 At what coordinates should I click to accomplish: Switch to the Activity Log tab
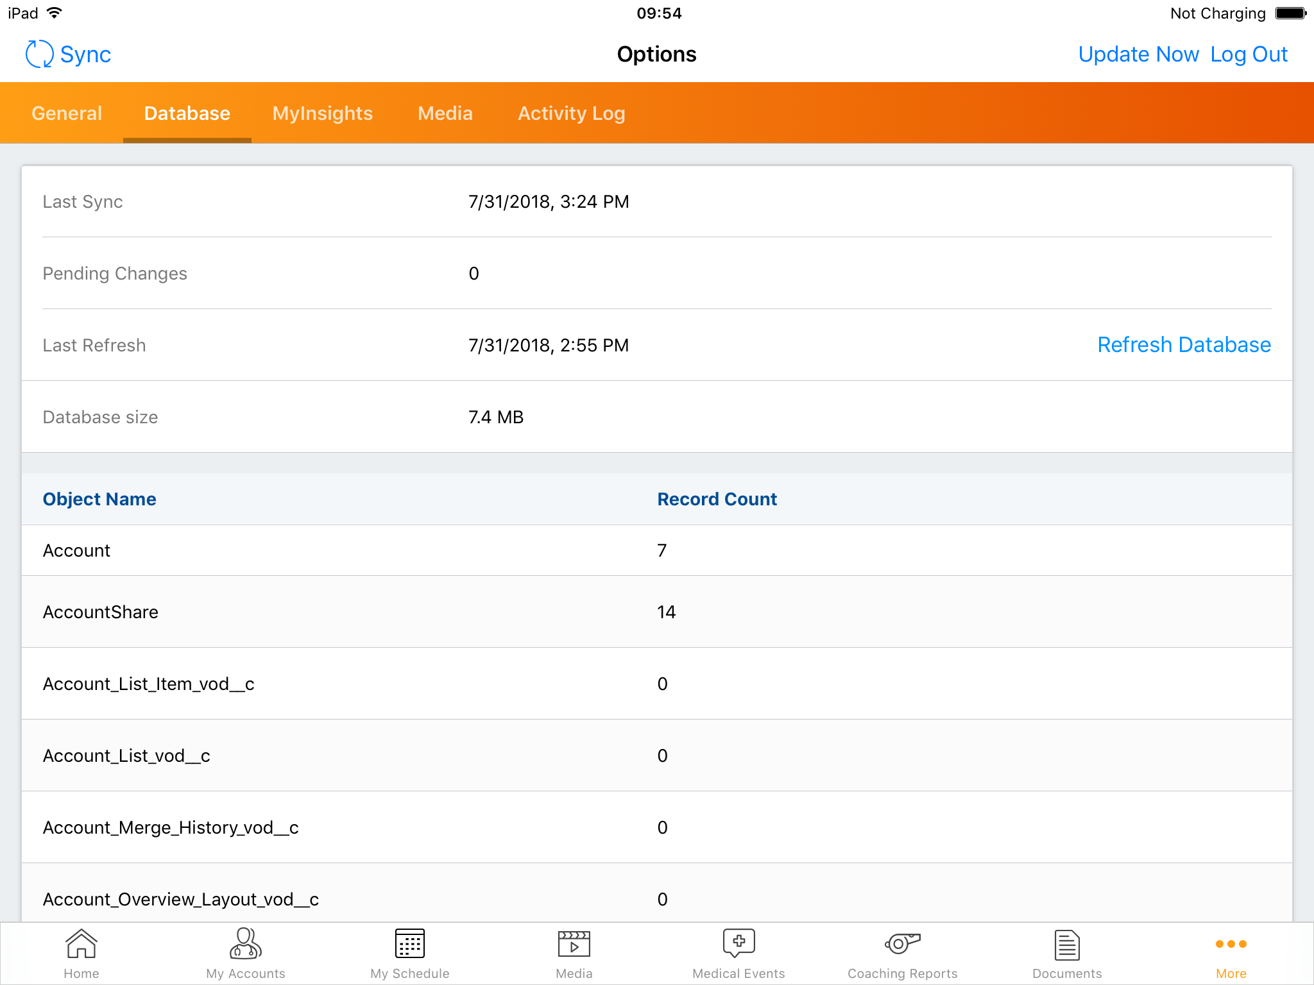pos(571,114)
